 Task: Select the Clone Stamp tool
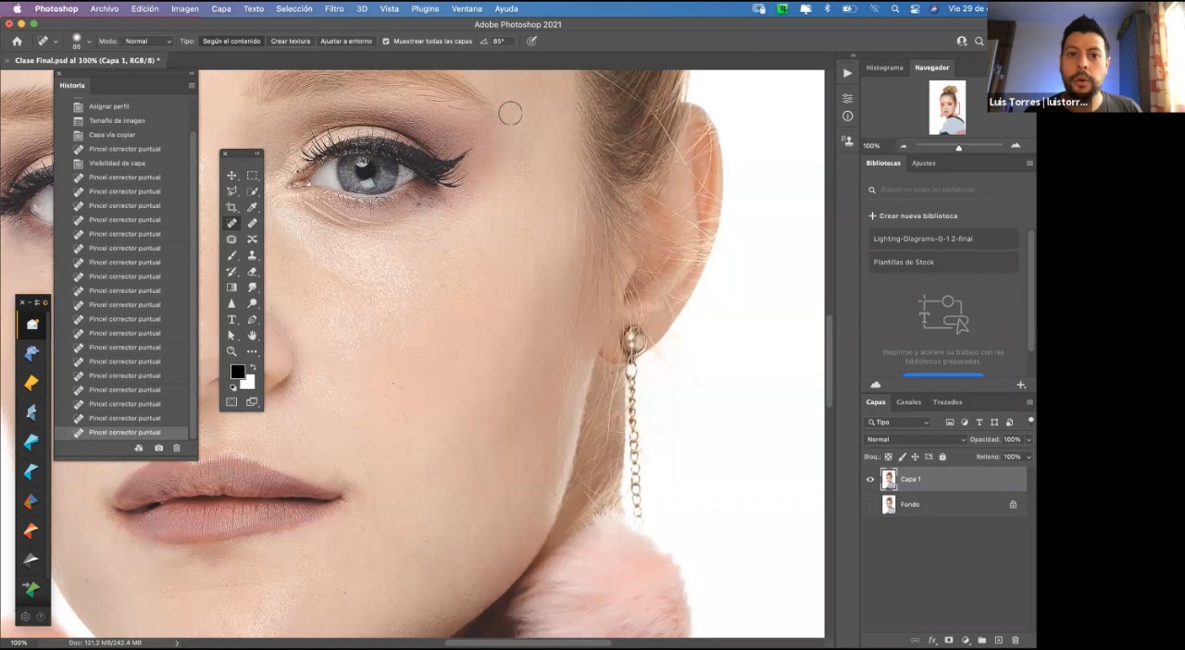[x=252, y=255]
